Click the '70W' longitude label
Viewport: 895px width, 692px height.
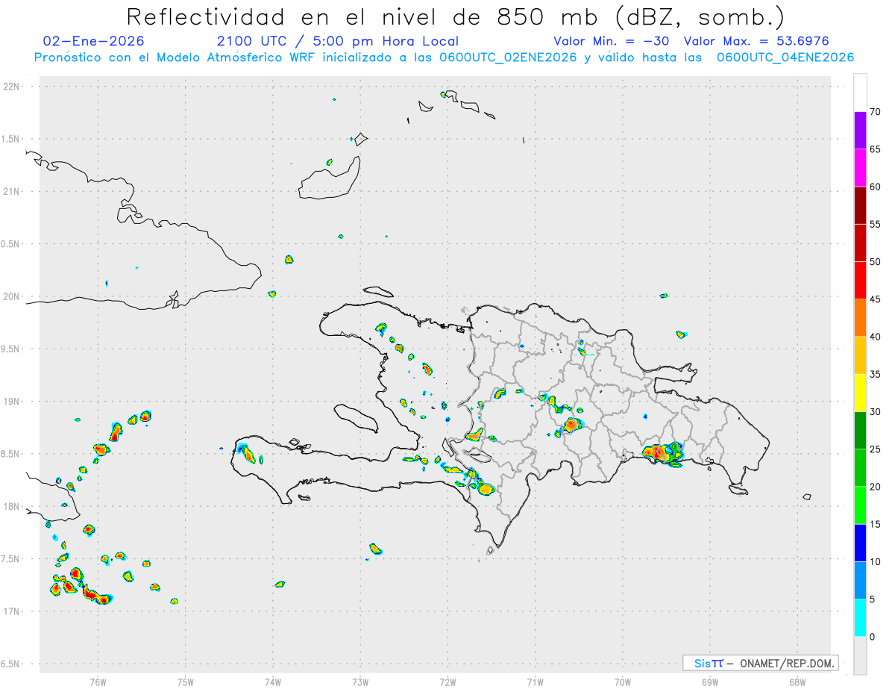623,682
